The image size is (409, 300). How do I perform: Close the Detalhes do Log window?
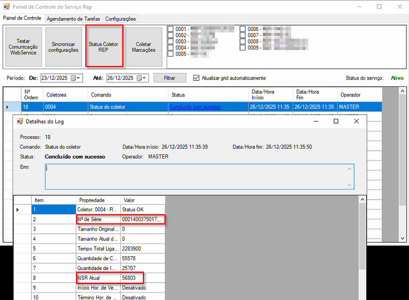[356, 121]
